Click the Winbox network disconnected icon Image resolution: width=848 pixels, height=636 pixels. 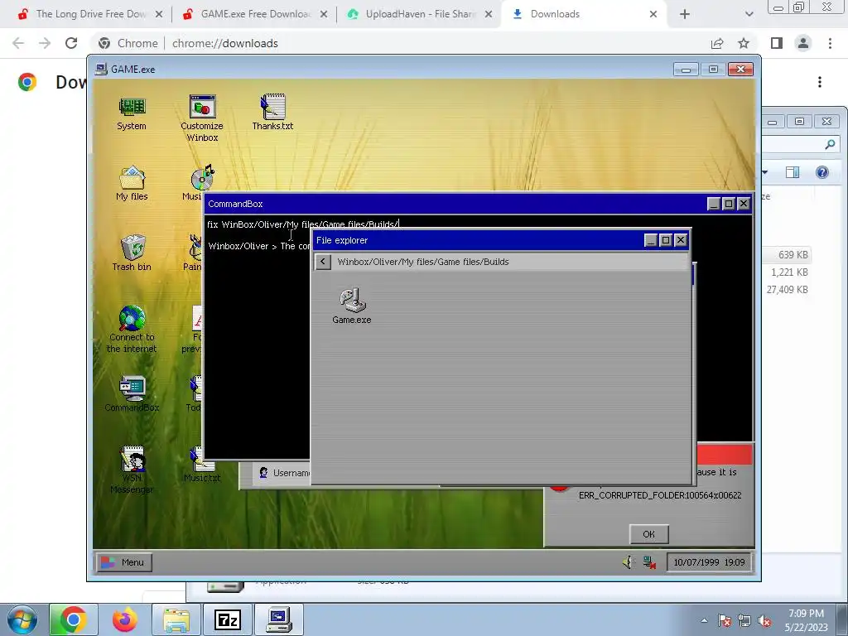click(x=649, y=562)
